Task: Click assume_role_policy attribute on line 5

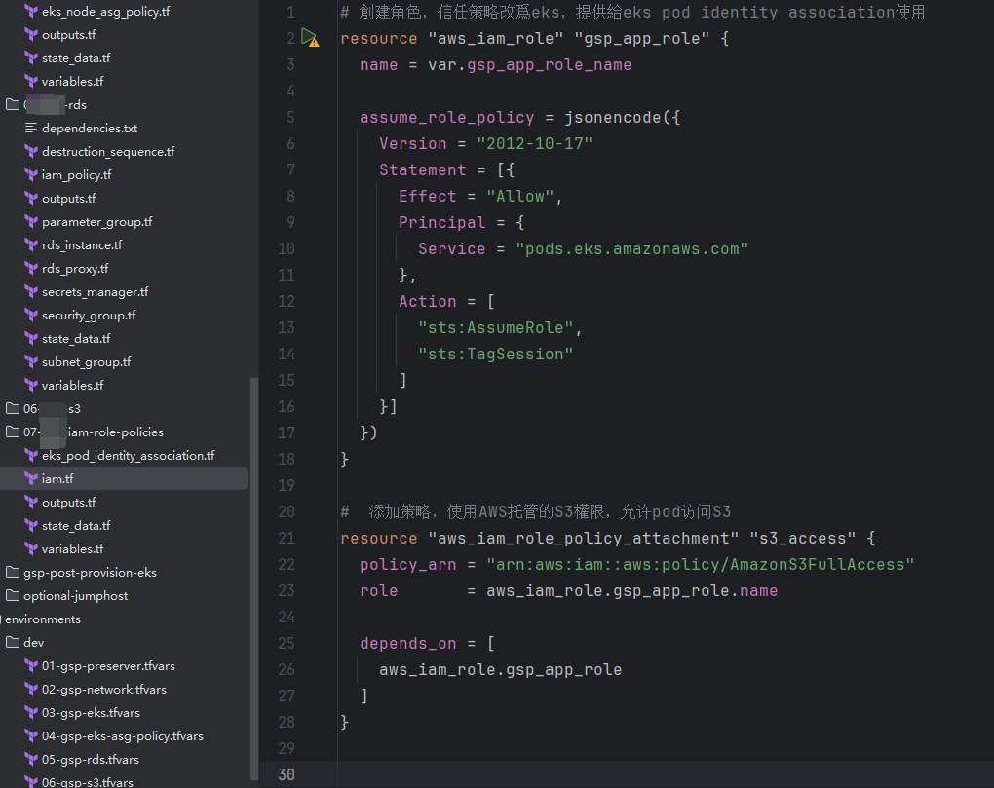Action: point(447,118)
